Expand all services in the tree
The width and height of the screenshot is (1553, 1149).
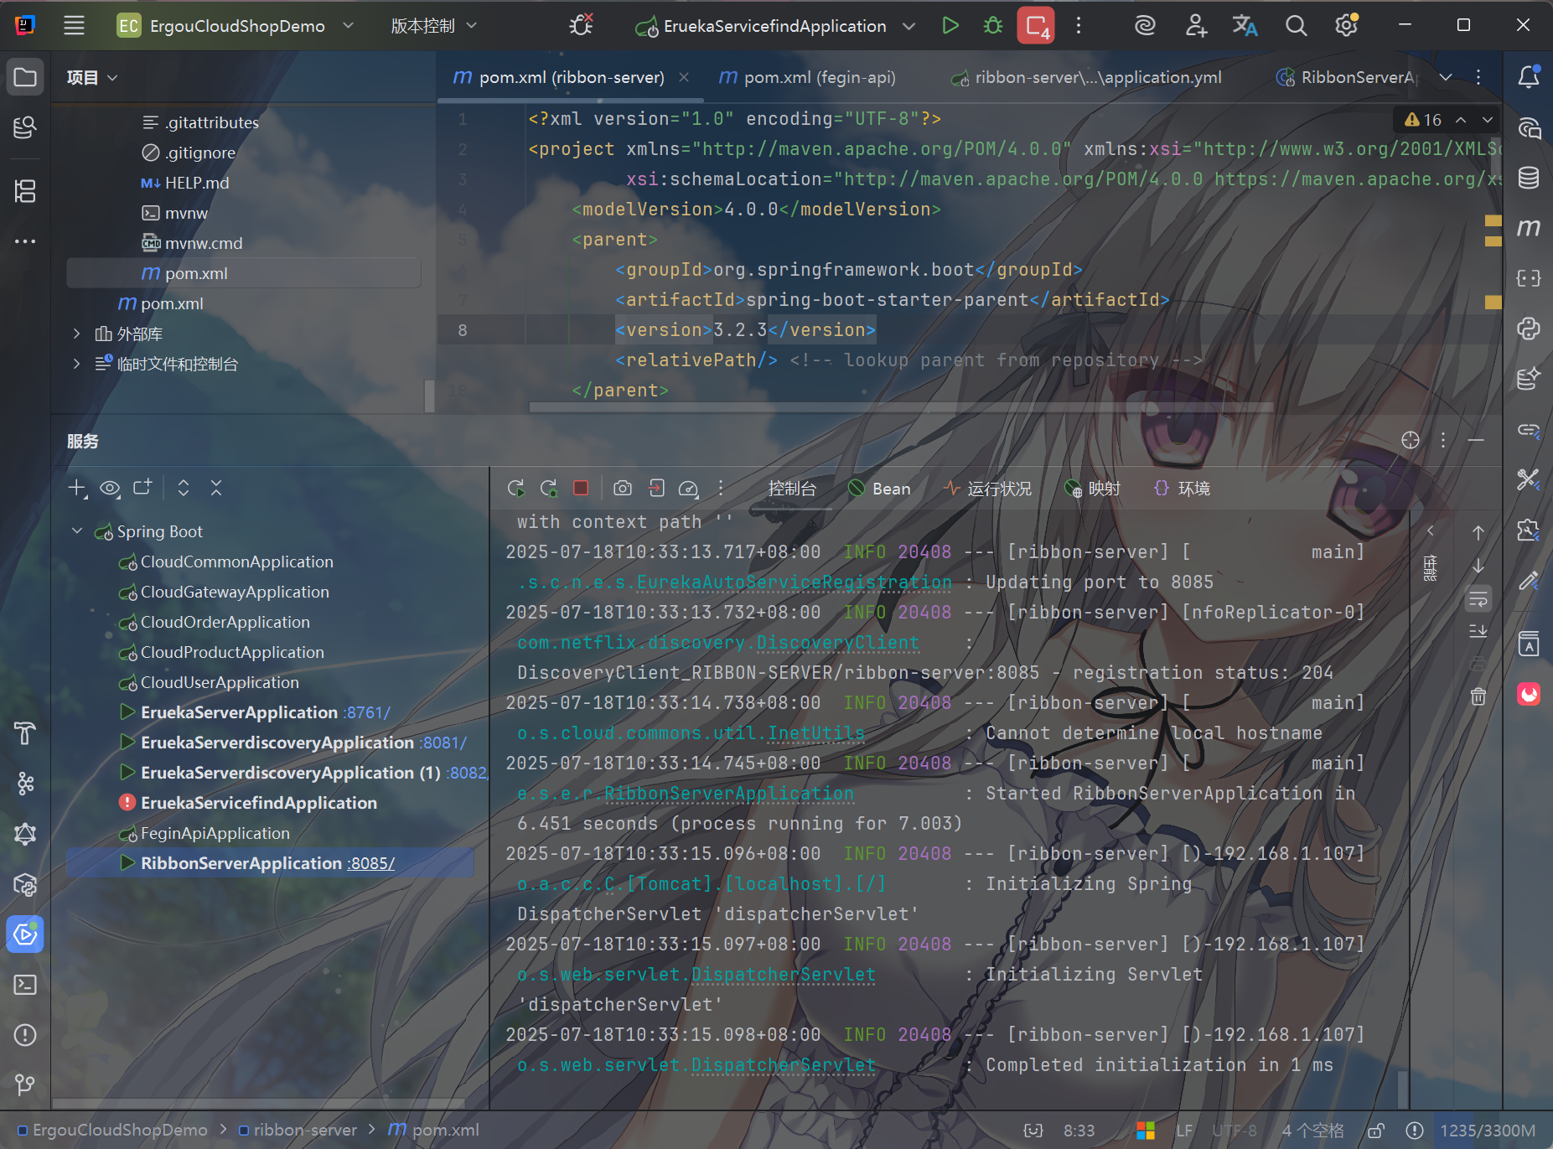tap(184, 488)
